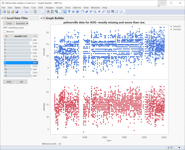The width and height of the screenshot is (185, 150).
Task: Select the text Annotate tool
Action: click(x=108, y=12)
